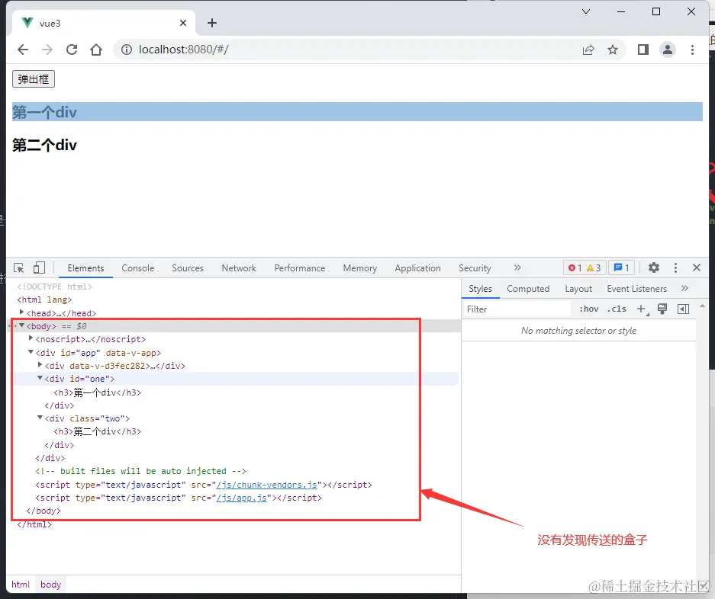Viewport: 715px width, 599px height.
Task: Activate the element inspector picker
Action: (19, 267)
